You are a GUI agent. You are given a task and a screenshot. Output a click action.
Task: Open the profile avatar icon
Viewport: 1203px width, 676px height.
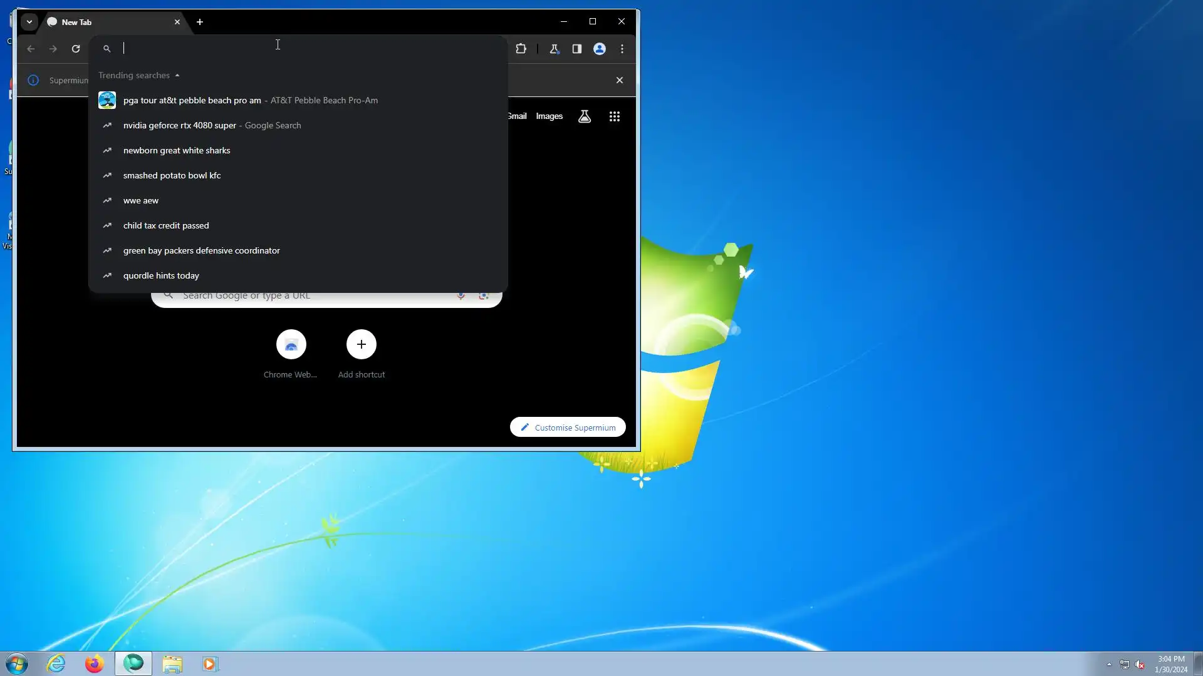click(x=600, y=49)
